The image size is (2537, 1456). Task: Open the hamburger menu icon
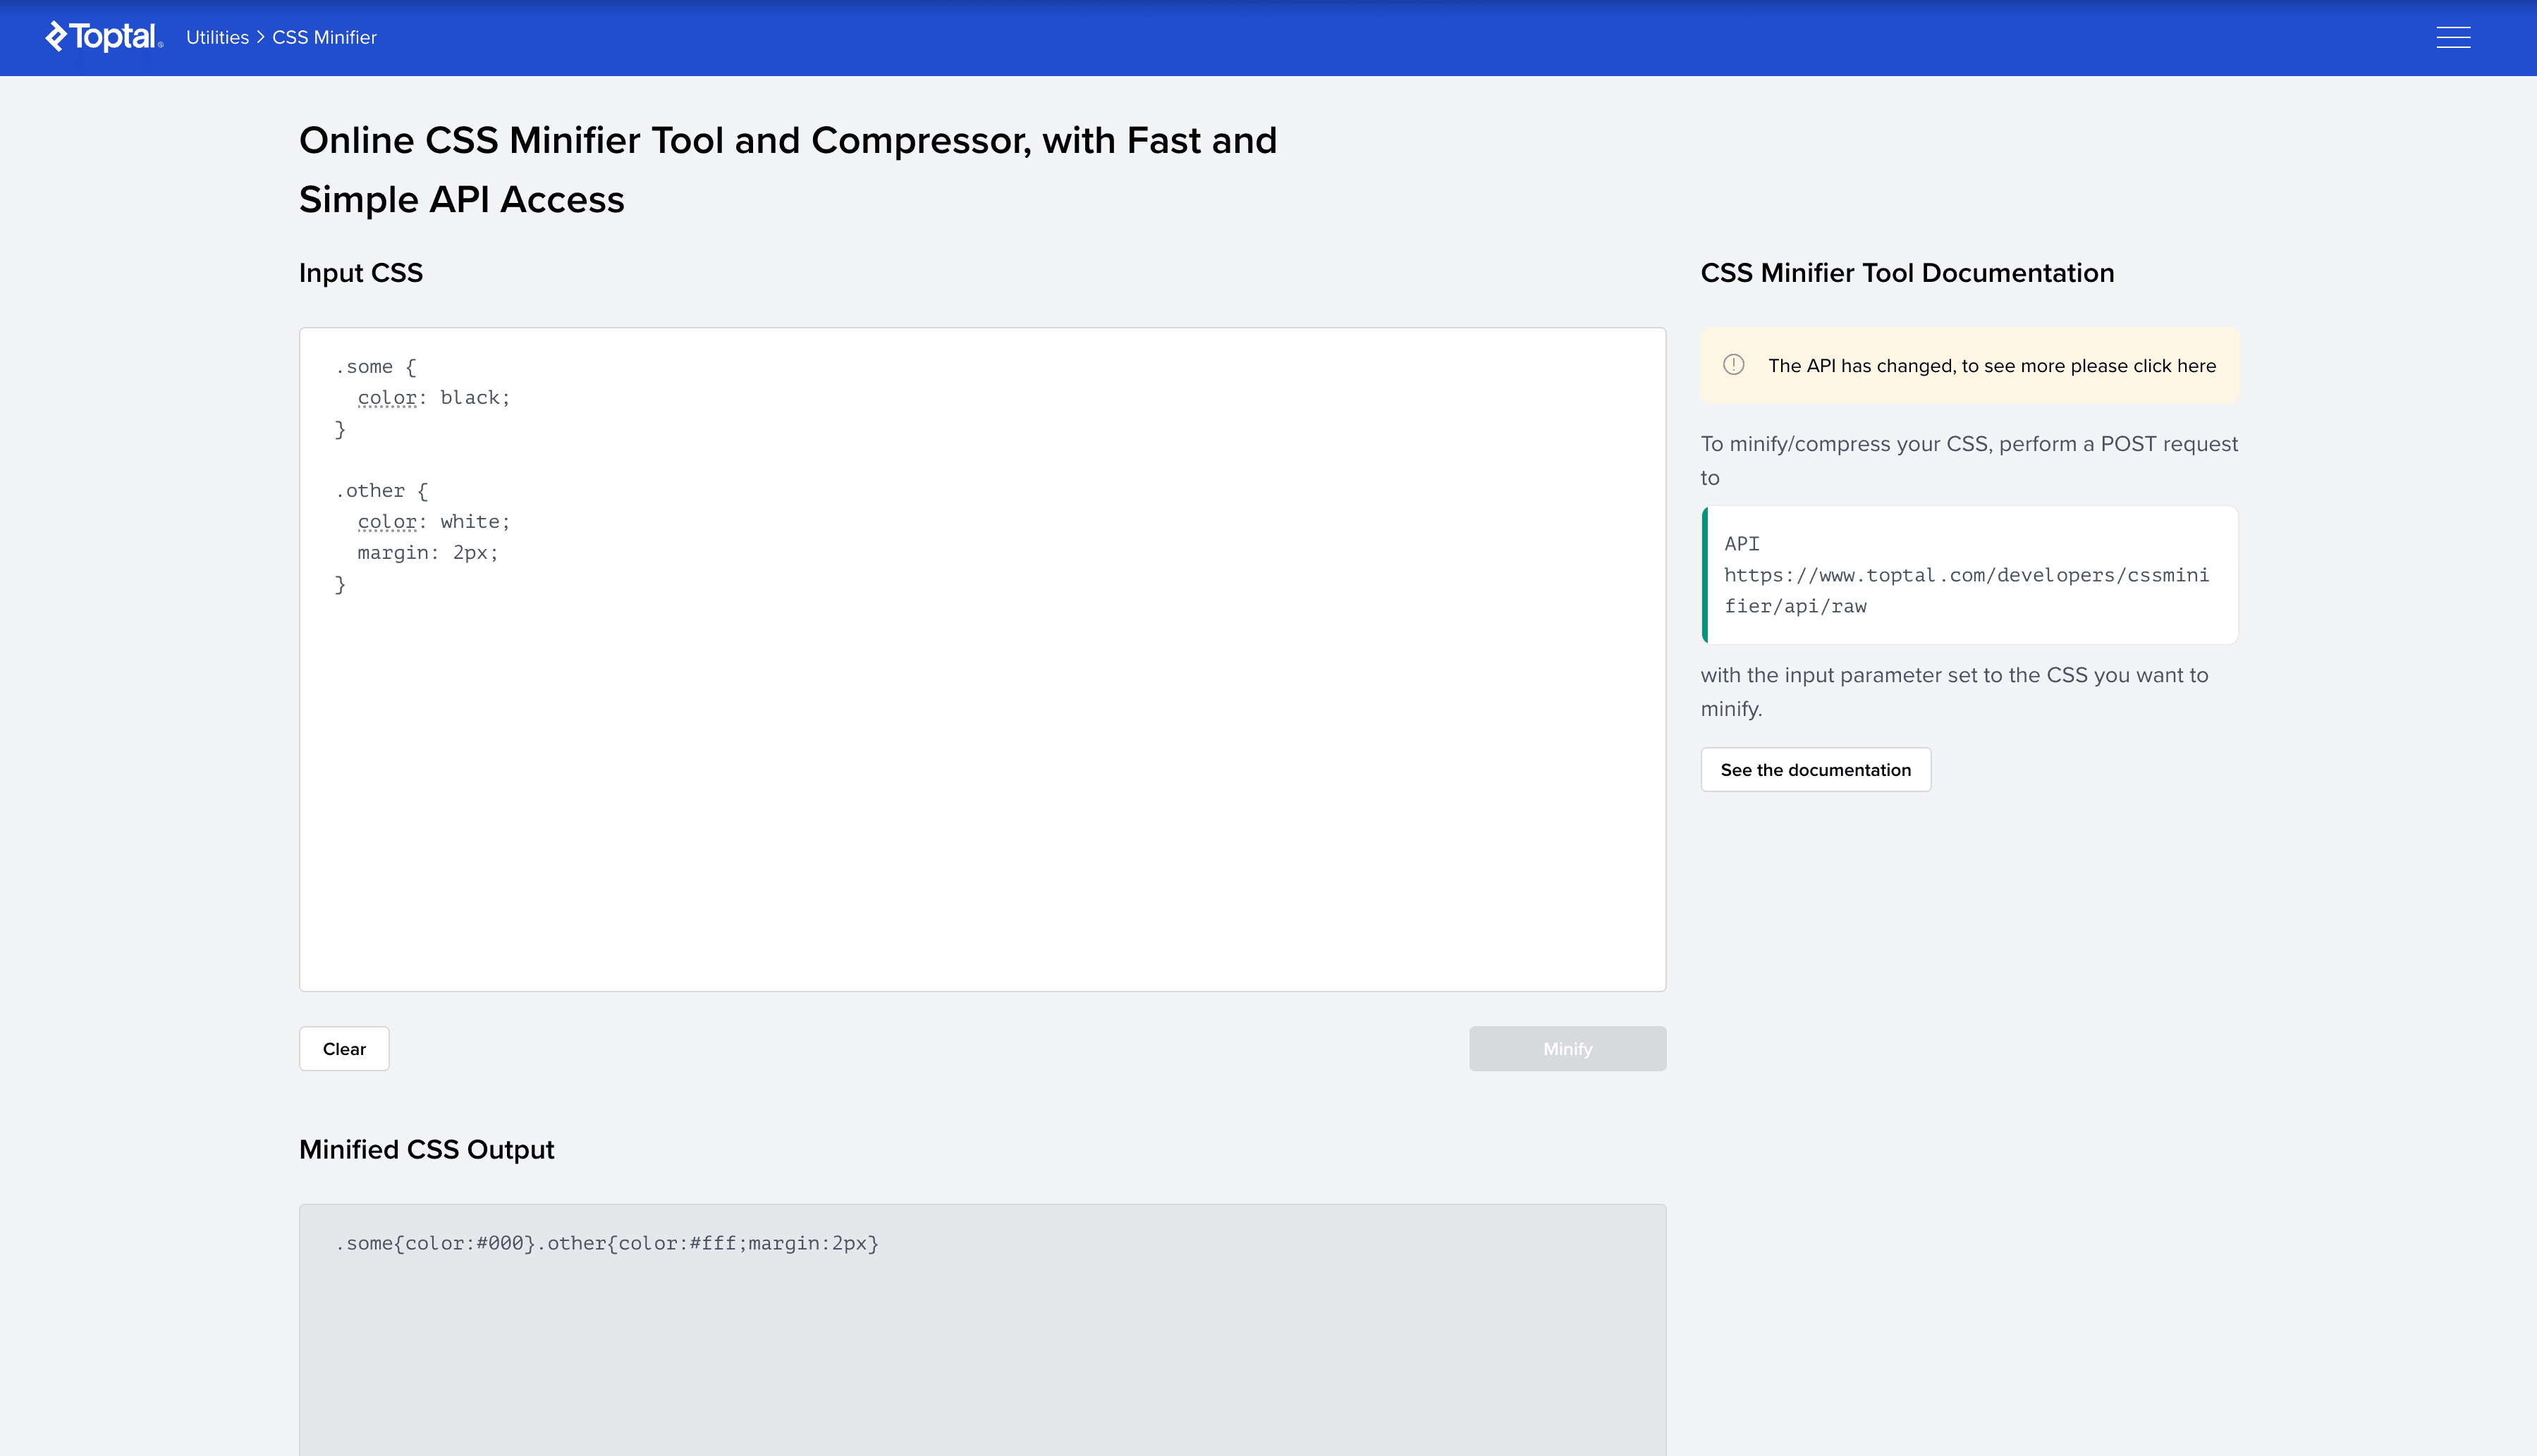click(2453, 37)
